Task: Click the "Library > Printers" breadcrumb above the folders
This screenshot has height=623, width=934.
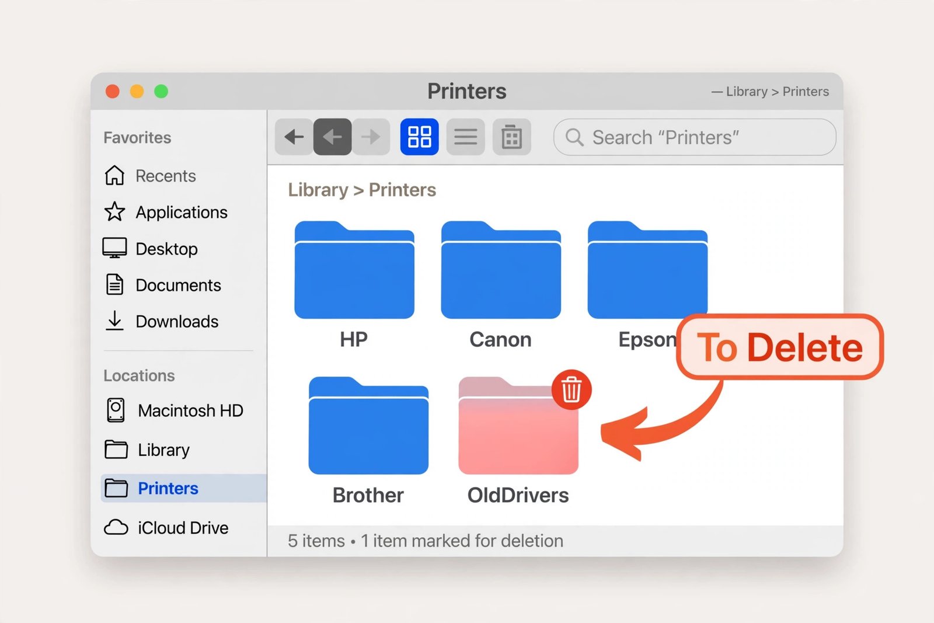Action: click(x=362, y=190)
